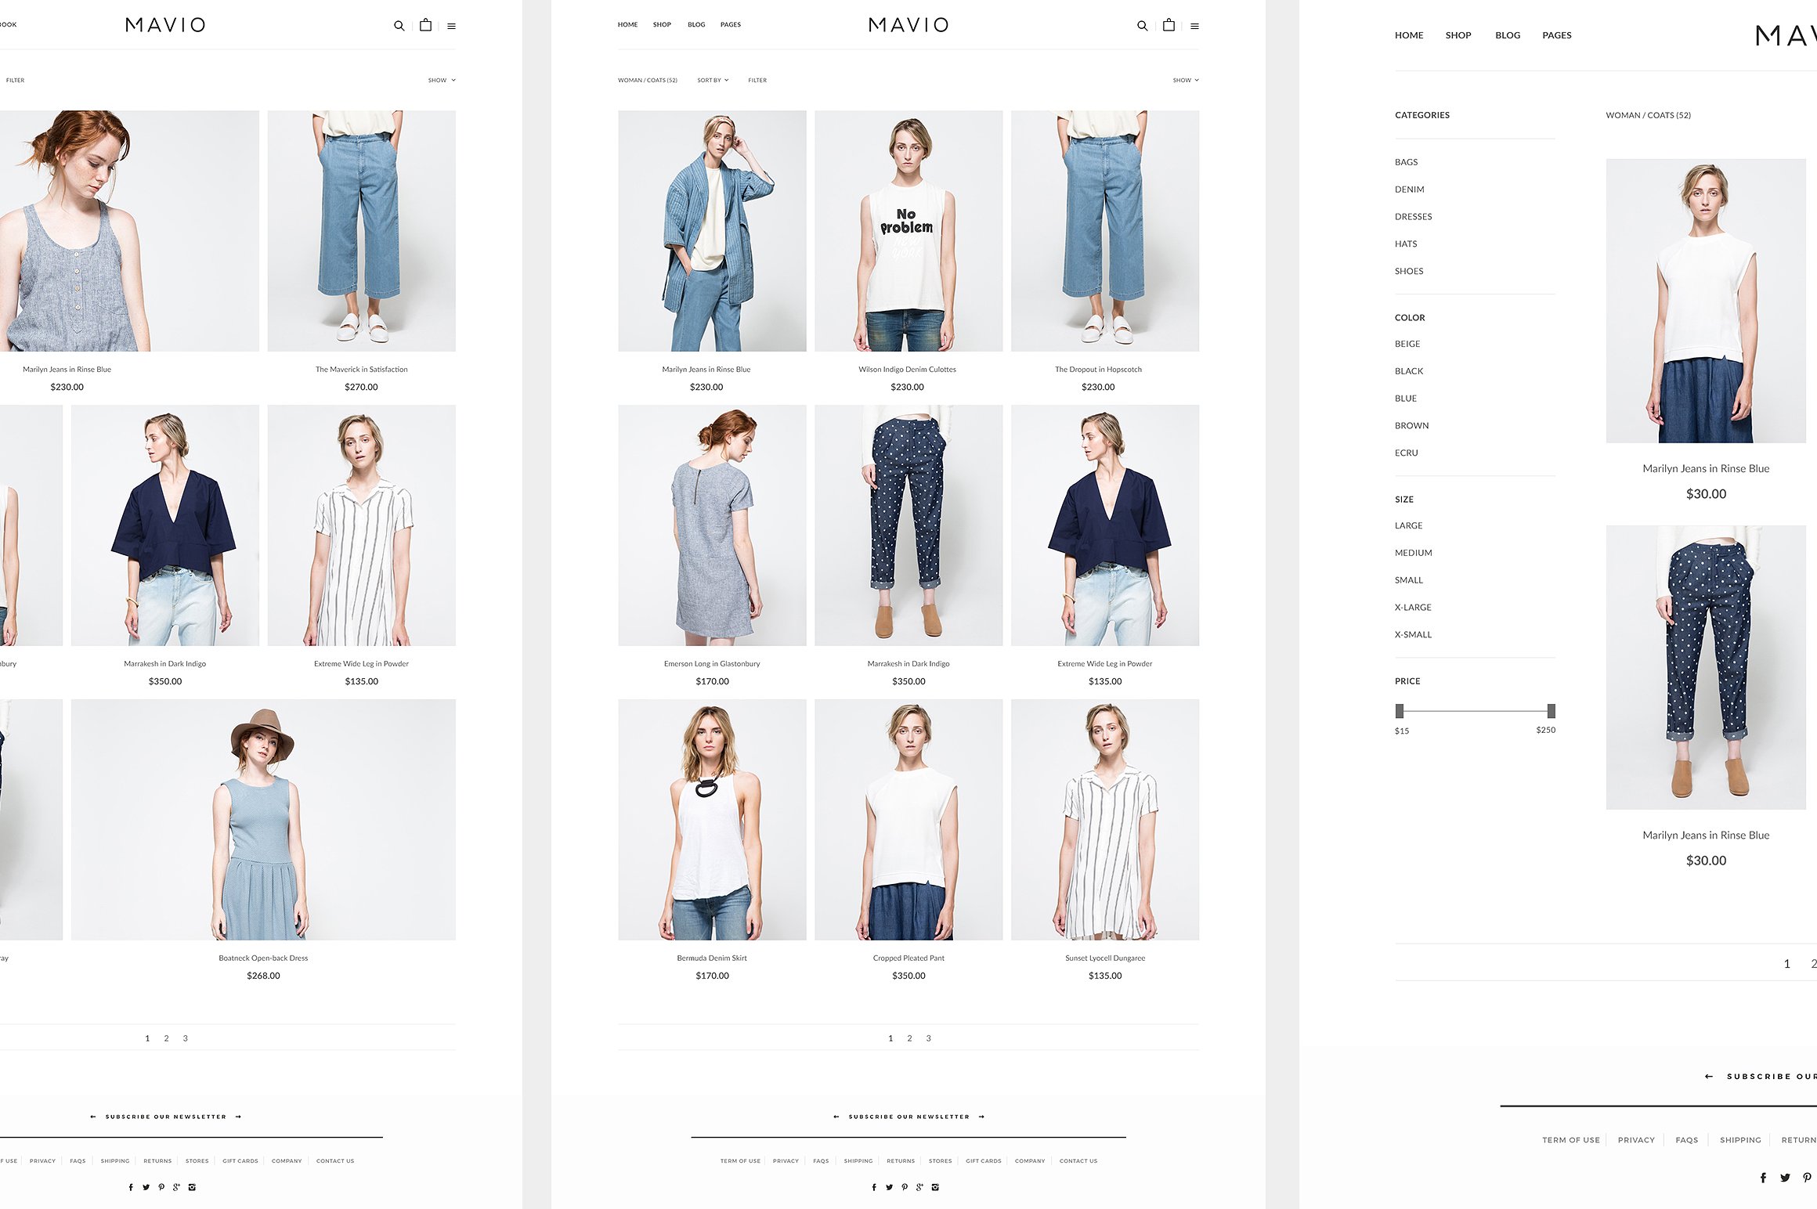1817x1209 pixels.
Task: Click the Facebook icon in the footer
Action: 874,1187
